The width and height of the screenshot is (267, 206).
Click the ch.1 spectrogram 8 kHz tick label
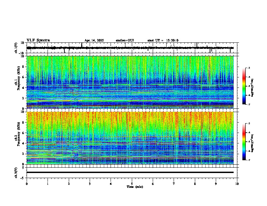(23, 67)
